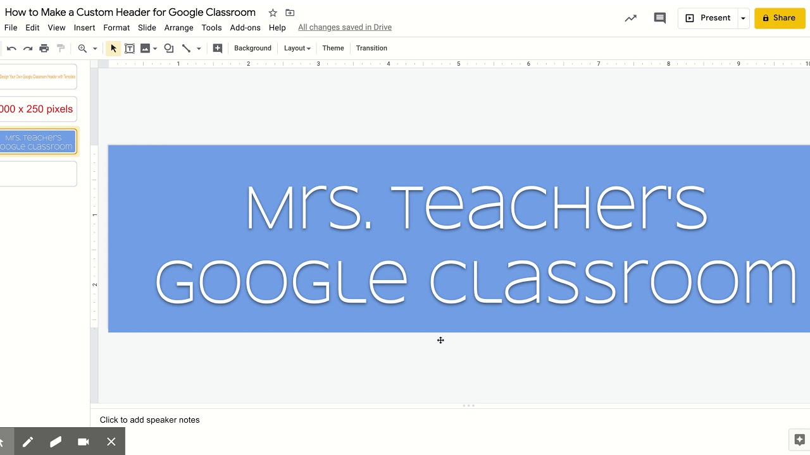Open the Insert menu
The height and width of the screenshot is (455, 810).
(84, 28)
